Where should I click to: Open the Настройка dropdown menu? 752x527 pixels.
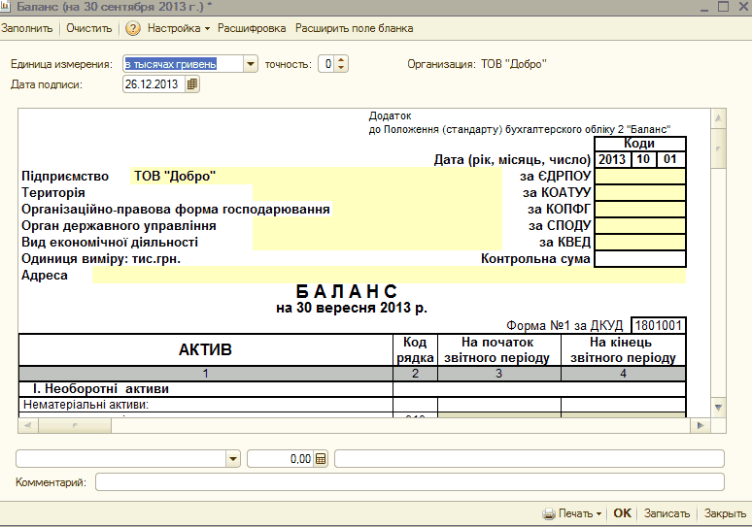click(x=179, y=28)
